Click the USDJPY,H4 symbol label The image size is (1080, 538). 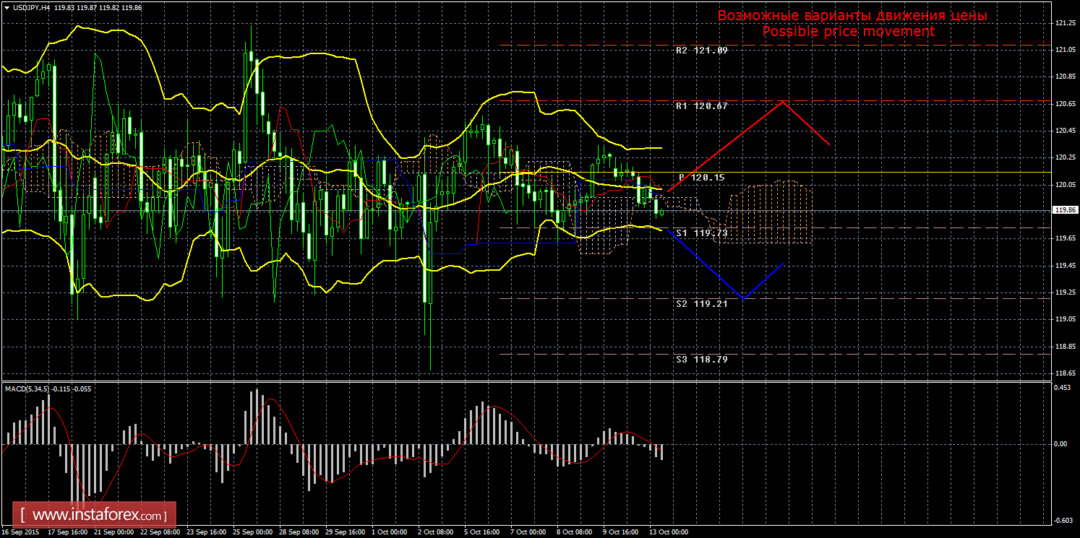click(33, 6)
